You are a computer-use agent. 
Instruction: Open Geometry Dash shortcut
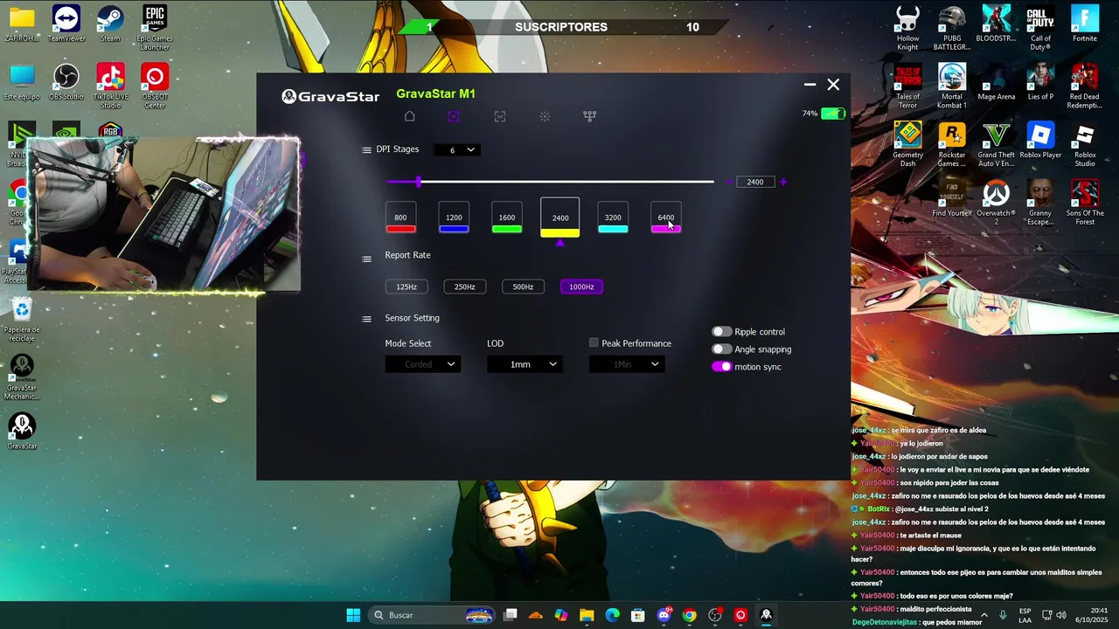(x=907, y=144)
